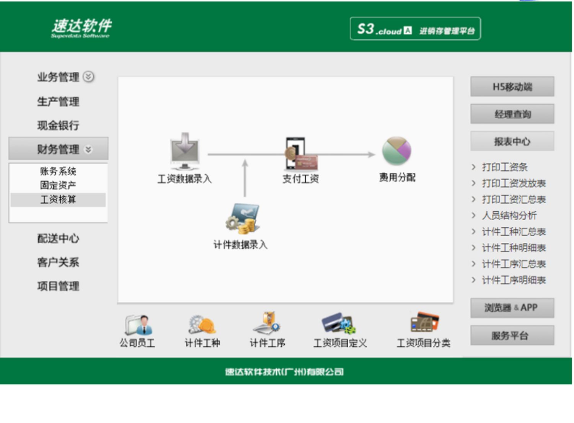Open the 打印工资条 report link
574x423 pixels.
point(505,167)
